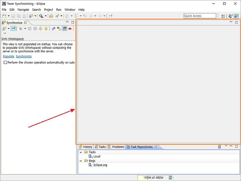Viewport: 241px width, 181px height.
Task: Click the Next Annotation icon
Action: click(67, 16)
